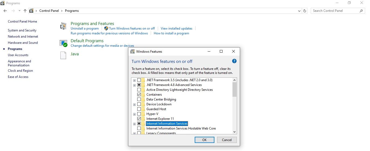Screen dimensions: 370x151
Task: Click the Windows Features help question icon
Action: click(234, 61)
